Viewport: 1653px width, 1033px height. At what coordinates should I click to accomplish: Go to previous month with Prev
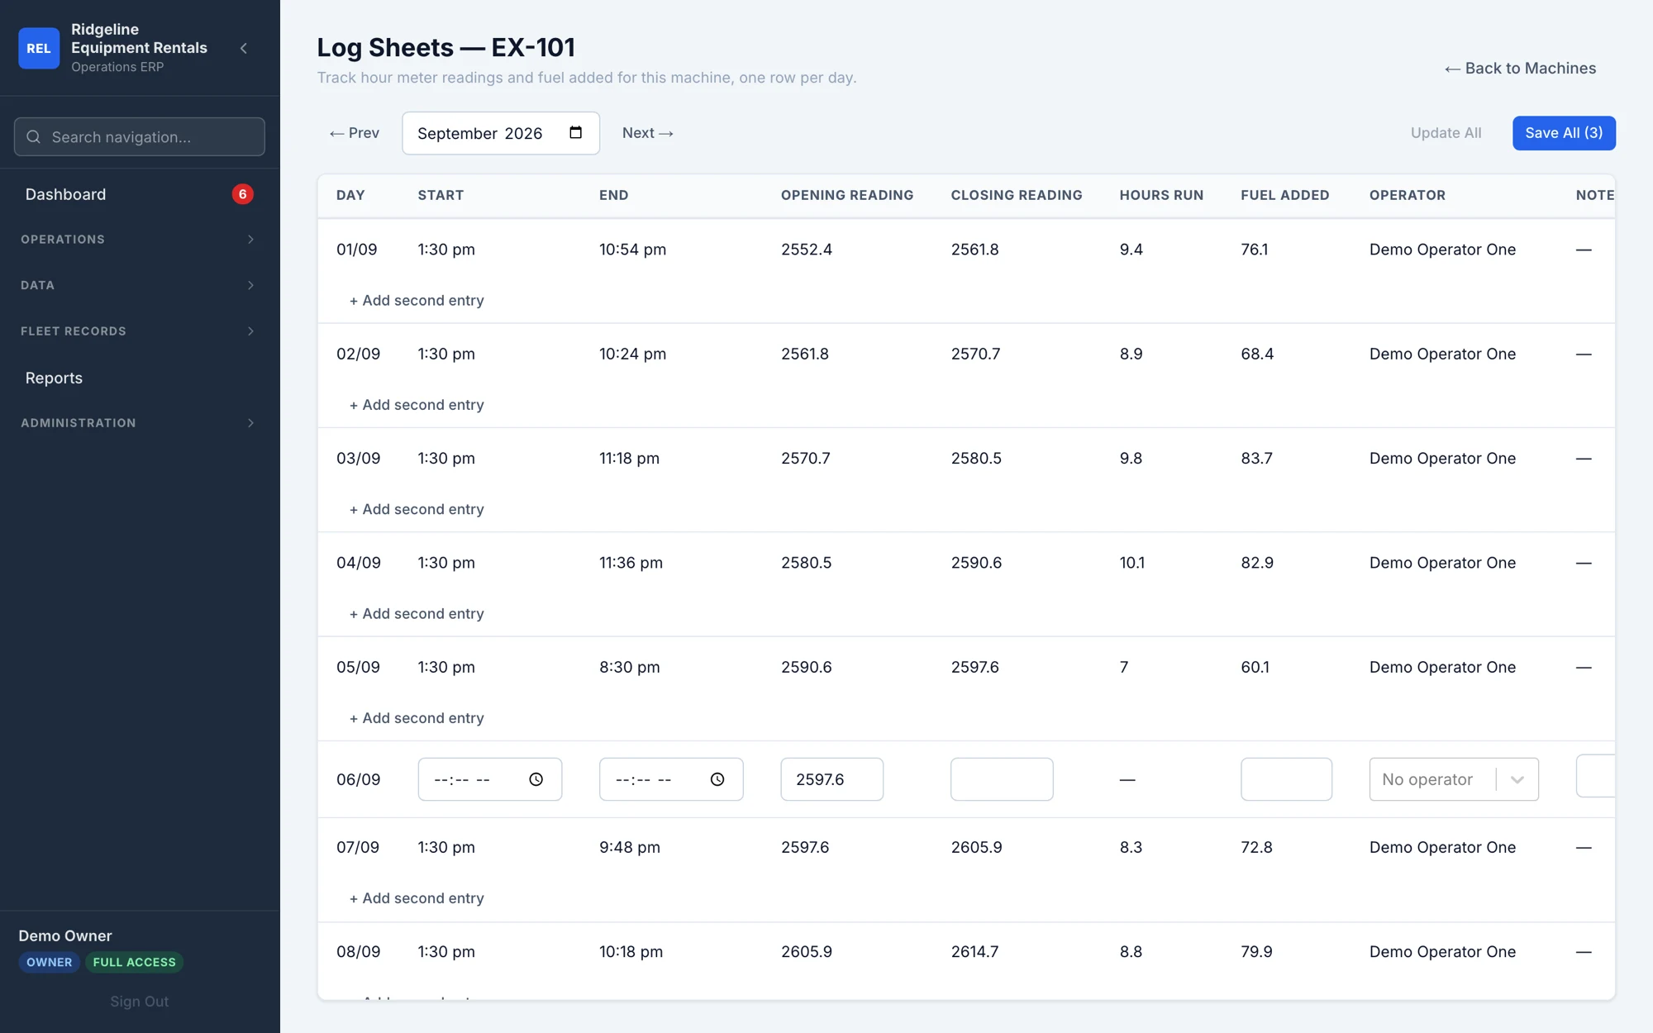(355, 133)
